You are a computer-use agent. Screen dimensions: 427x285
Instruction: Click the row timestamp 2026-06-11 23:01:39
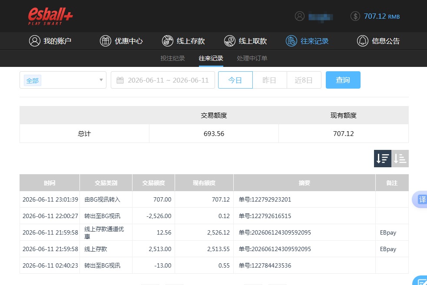[x=50, y=199]
